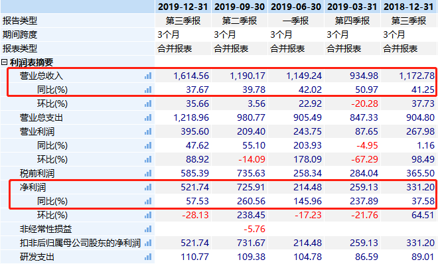The image size is (438, 264).
Task: Select the 2019-03-31 column header
Action: [352, 7]
